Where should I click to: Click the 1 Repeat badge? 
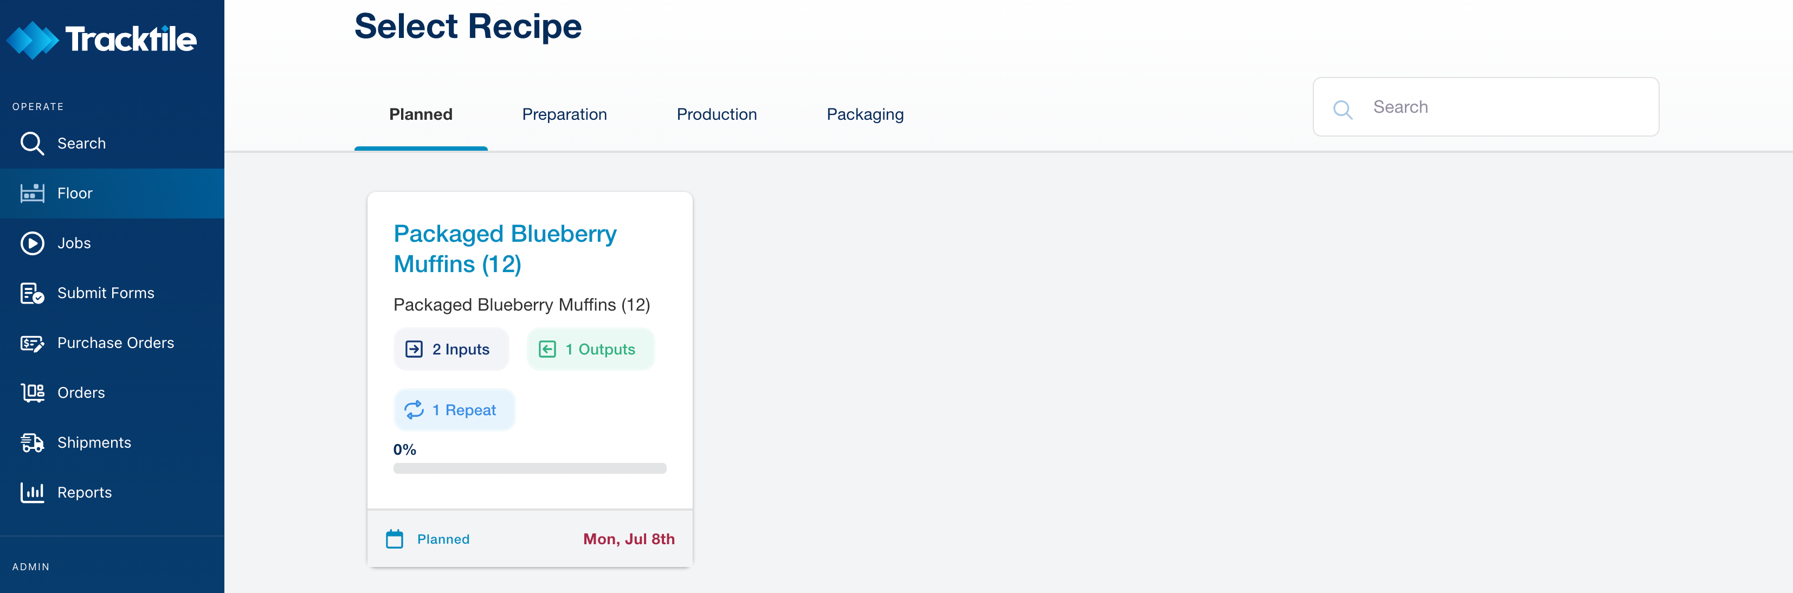(454, 410)
